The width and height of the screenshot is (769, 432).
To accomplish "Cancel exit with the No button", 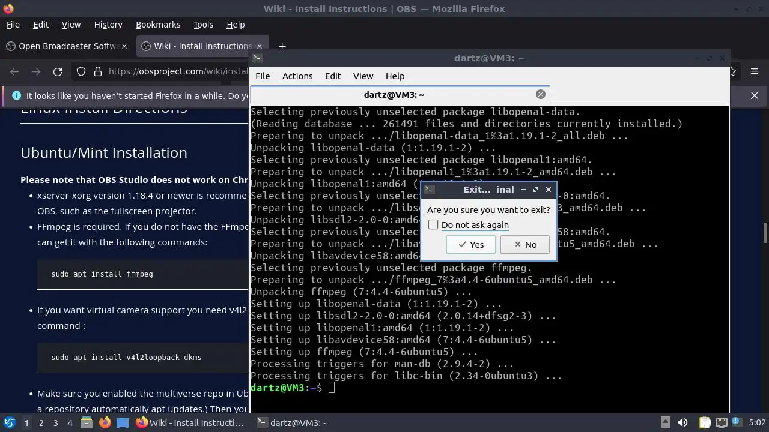I will tap(525, 244).
